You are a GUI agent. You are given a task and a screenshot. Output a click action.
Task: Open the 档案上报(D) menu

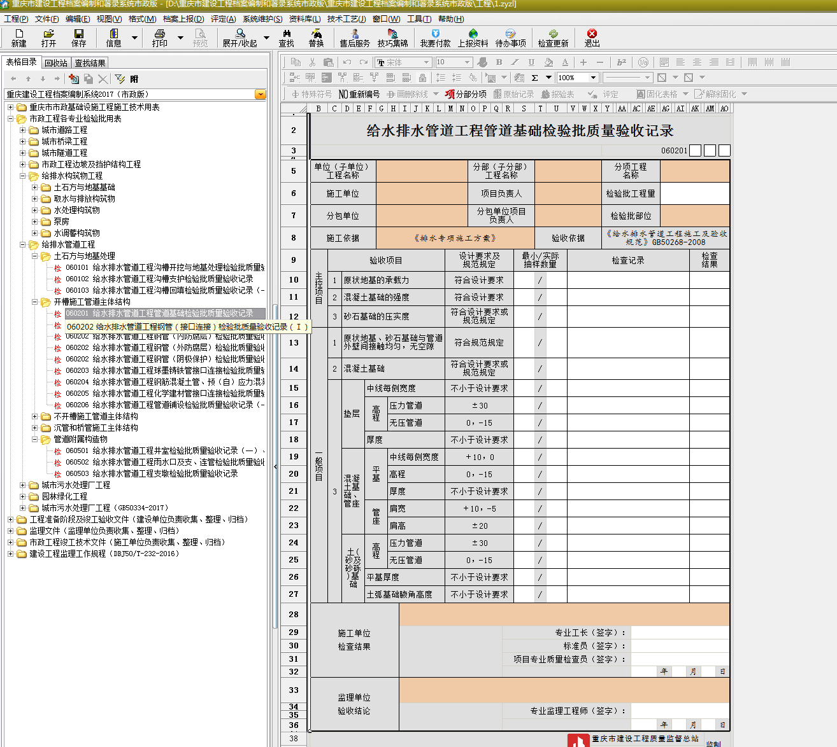[x=183, y=18]
